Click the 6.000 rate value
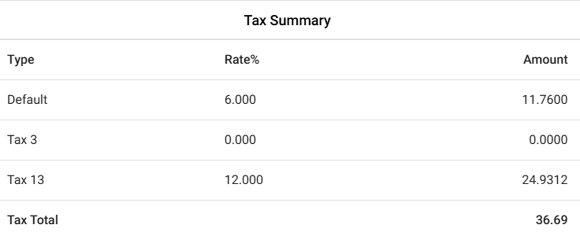The height and width of the screenshot is (235, 580). (x=240, y=99)
